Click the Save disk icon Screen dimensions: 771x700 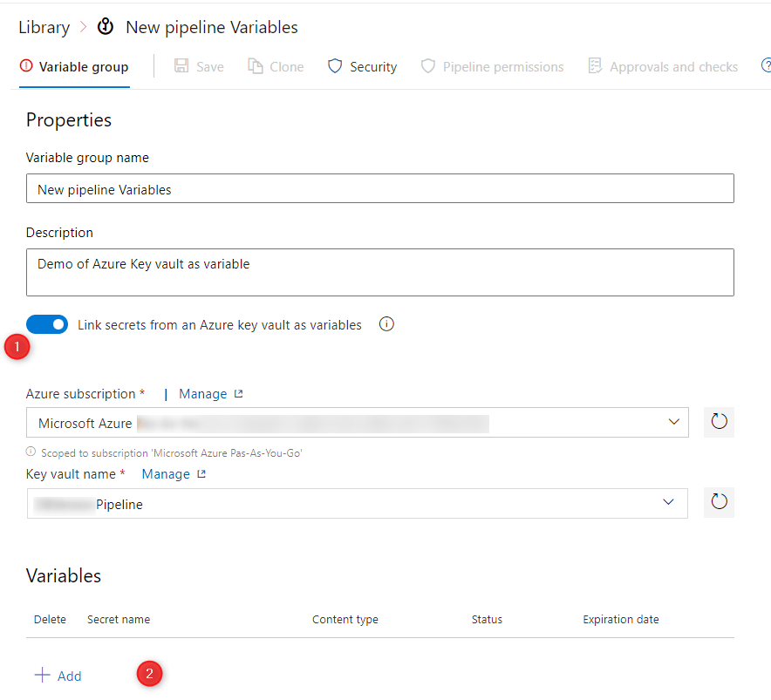pos(181,66)
